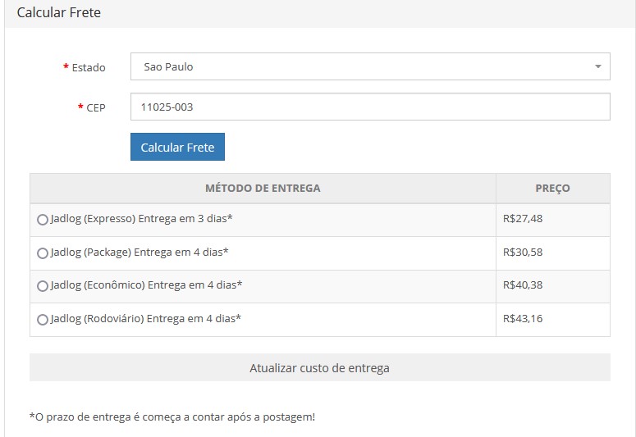Click the prazo de entrega footnote text
The width and height of the screenshot is (636, 437).
coord(172,417)
